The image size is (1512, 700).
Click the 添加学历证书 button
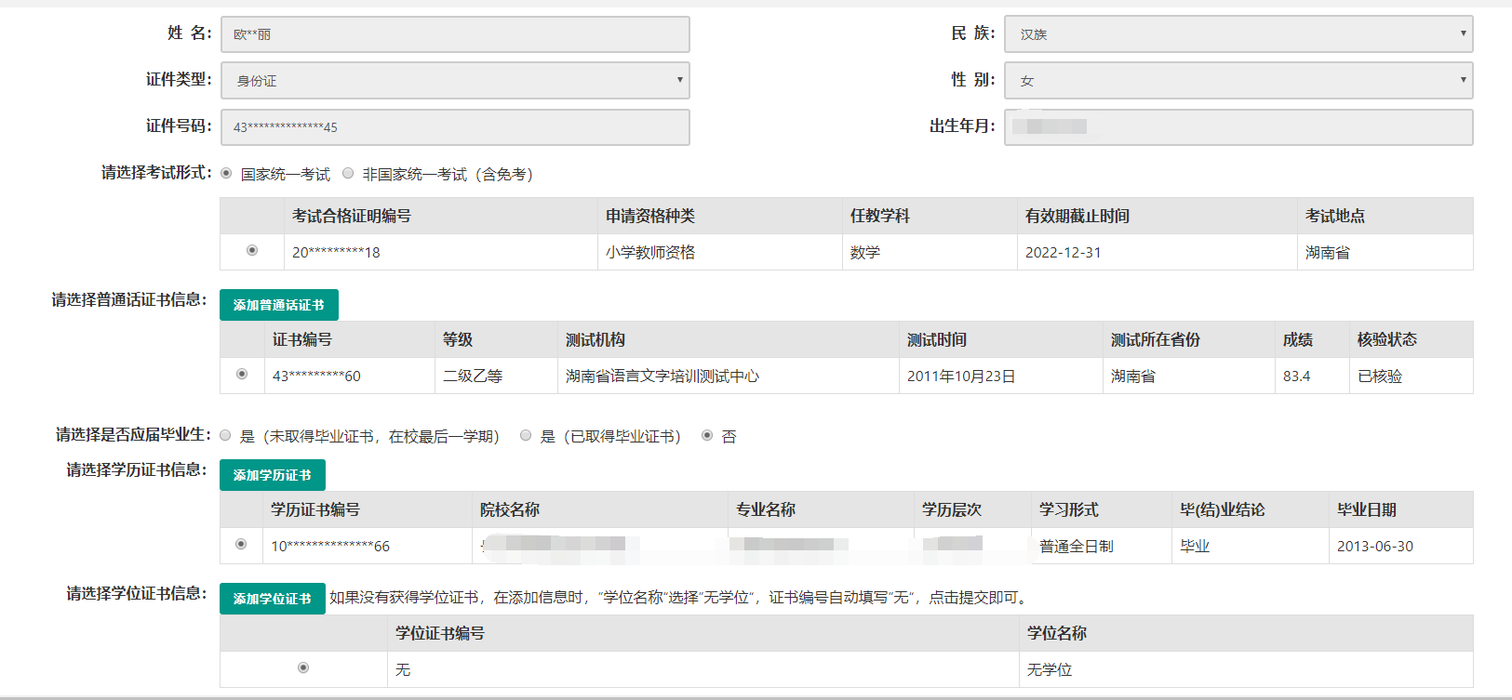click(x=273, y=475)
